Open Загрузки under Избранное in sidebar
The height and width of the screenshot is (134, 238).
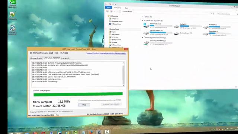(x=115, y=19)
